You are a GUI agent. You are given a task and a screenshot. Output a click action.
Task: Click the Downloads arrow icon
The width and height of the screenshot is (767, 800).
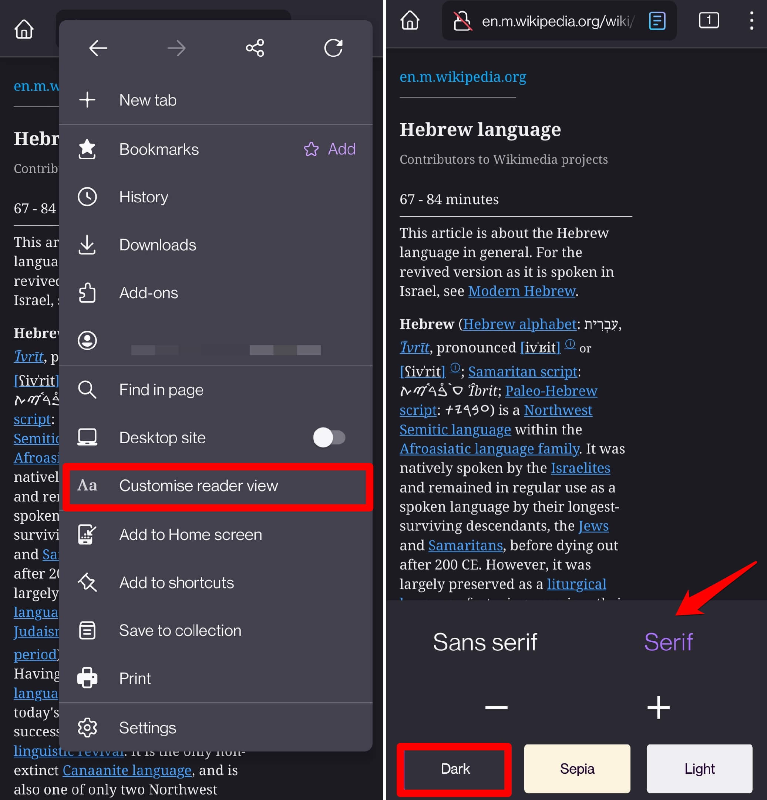[x=87, y=244]
